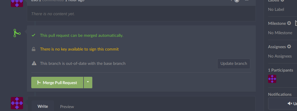
Task: Click the muted speaker unsubscribe icon
Action: 290,103
